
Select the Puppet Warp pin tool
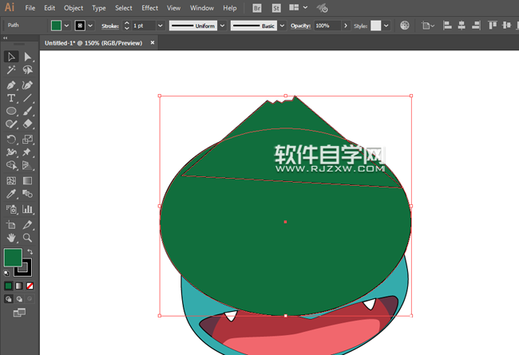pos(27,152)
